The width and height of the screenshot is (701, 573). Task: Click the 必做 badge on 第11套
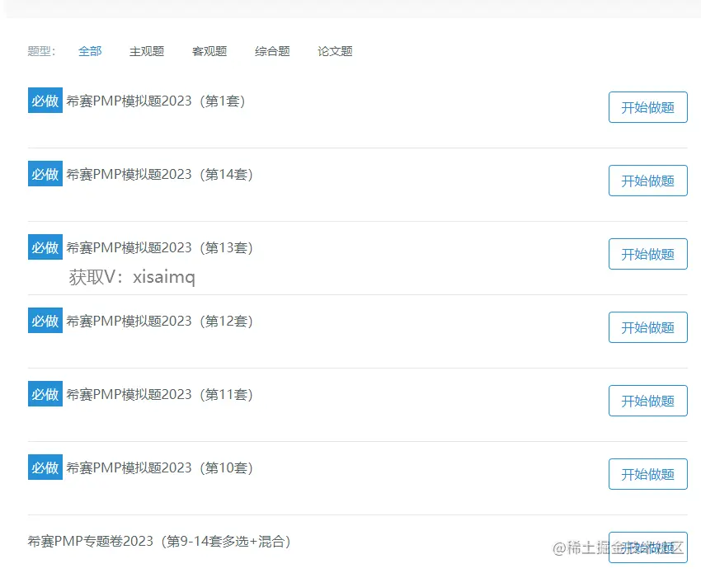[x=45, y=393]
